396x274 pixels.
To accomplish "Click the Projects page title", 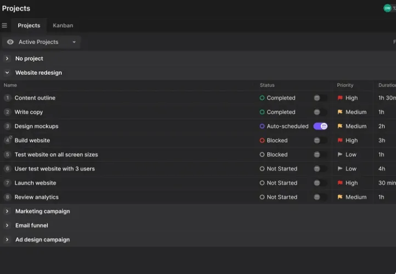I will point(16,8).
